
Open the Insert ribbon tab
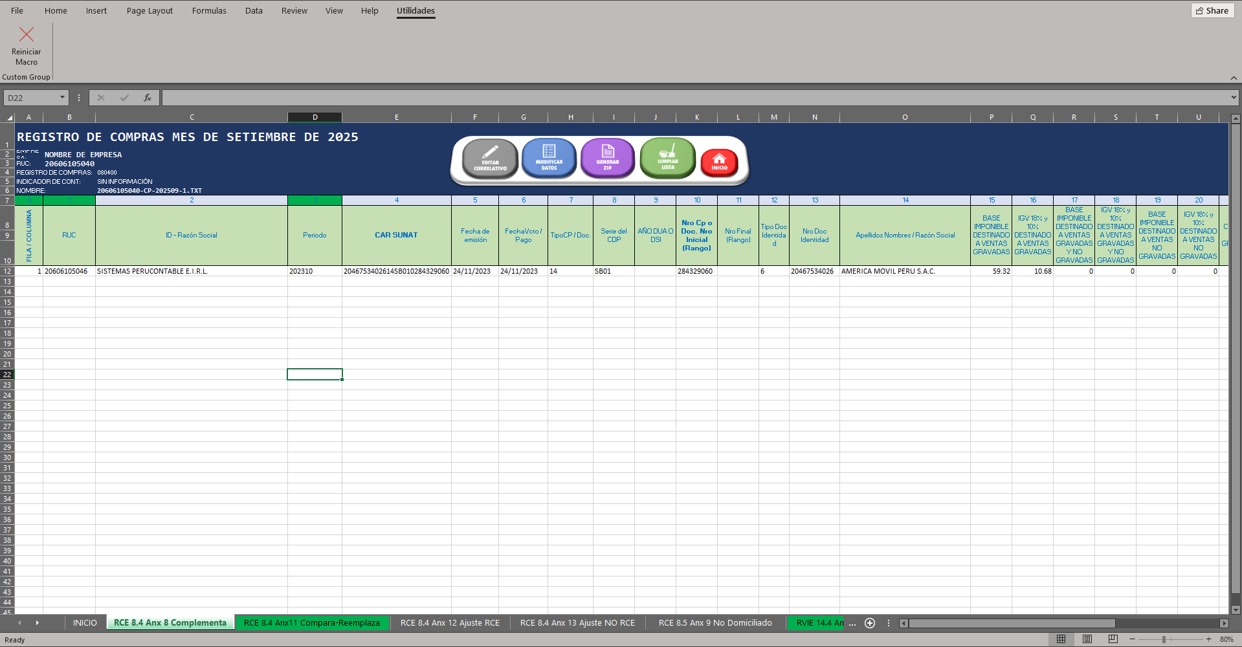[x=96, y=10]
